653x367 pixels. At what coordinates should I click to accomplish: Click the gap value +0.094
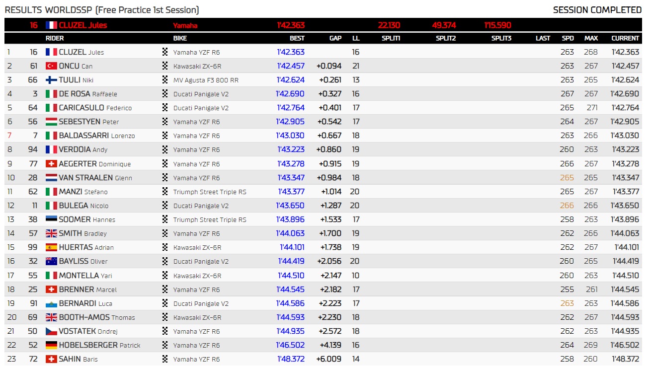coord(329,66)
